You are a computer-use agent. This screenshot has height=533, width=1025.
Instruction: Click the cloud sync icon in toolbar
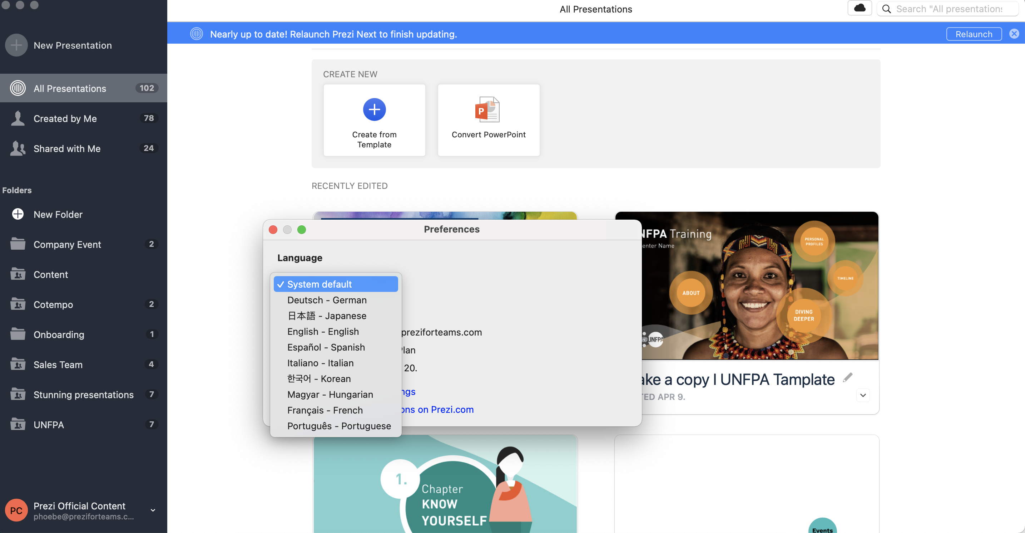[x=860, y=8]
